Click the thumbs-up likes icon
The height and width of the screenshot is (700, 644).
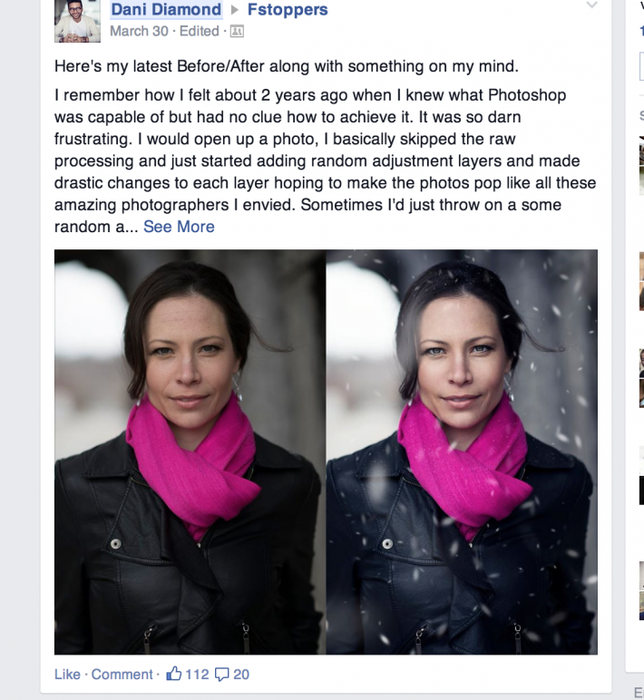point(174,674)
